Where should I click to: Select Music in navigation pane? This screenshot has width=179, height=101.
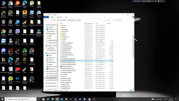[x=50, y=64]
